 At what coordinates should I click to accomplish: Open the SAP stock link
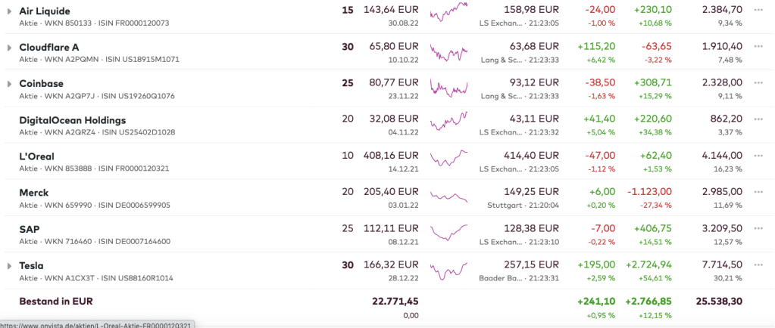tap(30, 229)
